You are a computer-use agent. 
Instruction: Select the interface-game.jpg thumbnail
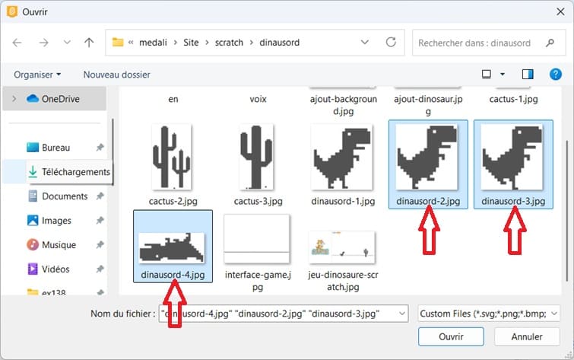tap(257, 239)
